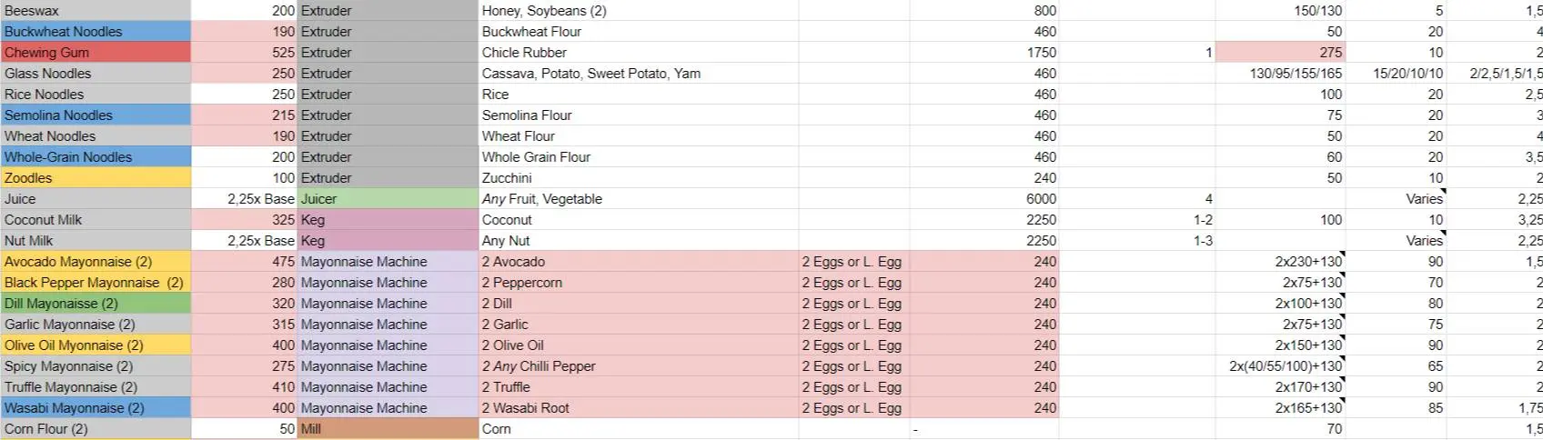This screenshot has width=1543, height=440.
Task: Select the green Juicer machine cell
Action: 388,198
